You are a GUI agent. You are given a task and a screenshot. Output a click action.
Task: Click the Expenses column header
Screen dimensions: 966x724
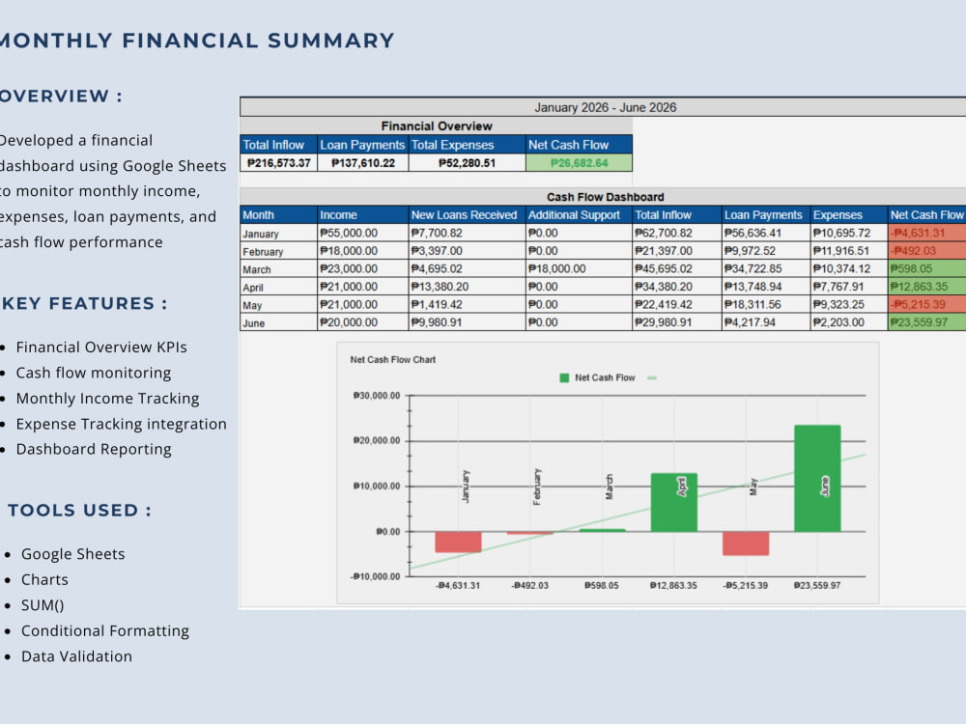click(x=849, y=215)
